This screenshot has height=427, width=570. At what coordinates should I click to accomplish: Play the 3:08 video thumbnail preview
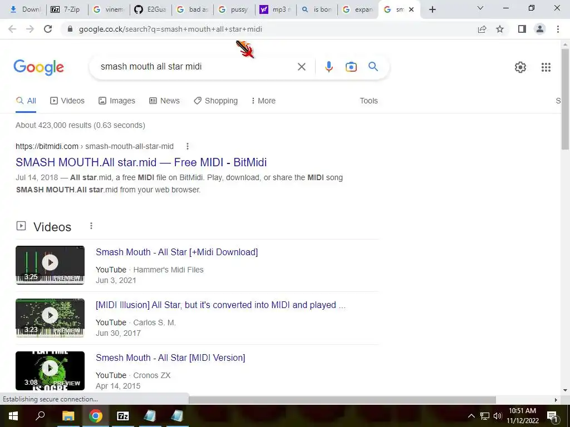pos(50,371)
